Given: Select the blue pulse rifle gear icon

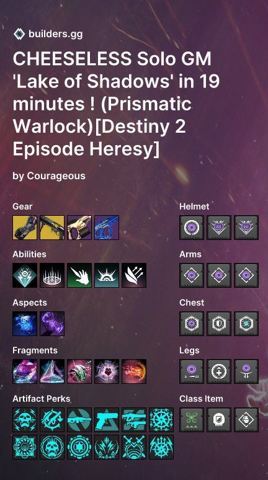Looking at the screenshot, I should point(107,228).
